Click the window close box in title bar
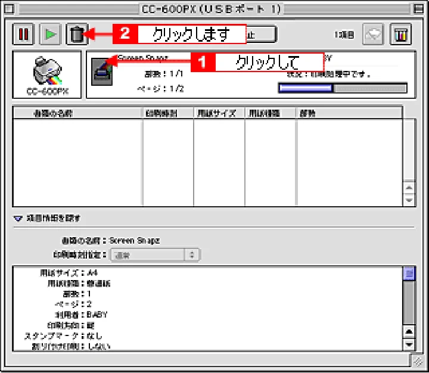 click(x=9, y=9)
